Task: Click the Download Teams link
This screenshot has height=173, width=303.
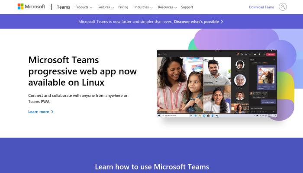Action: pyautogui.click(x=261, y=7)
